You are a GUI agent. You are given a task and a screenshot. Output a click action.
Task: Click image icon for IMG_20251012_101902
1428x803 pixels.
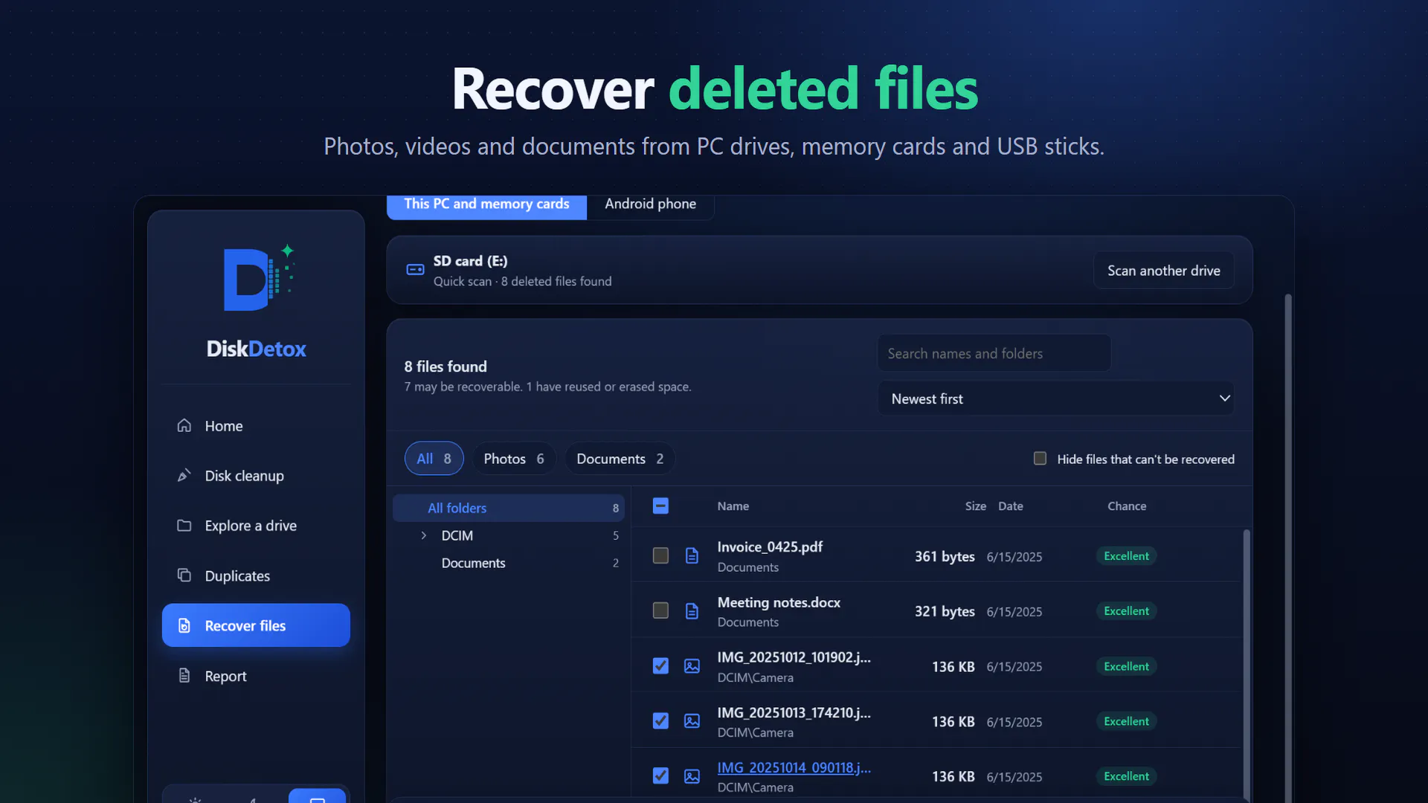coord(692,666)
